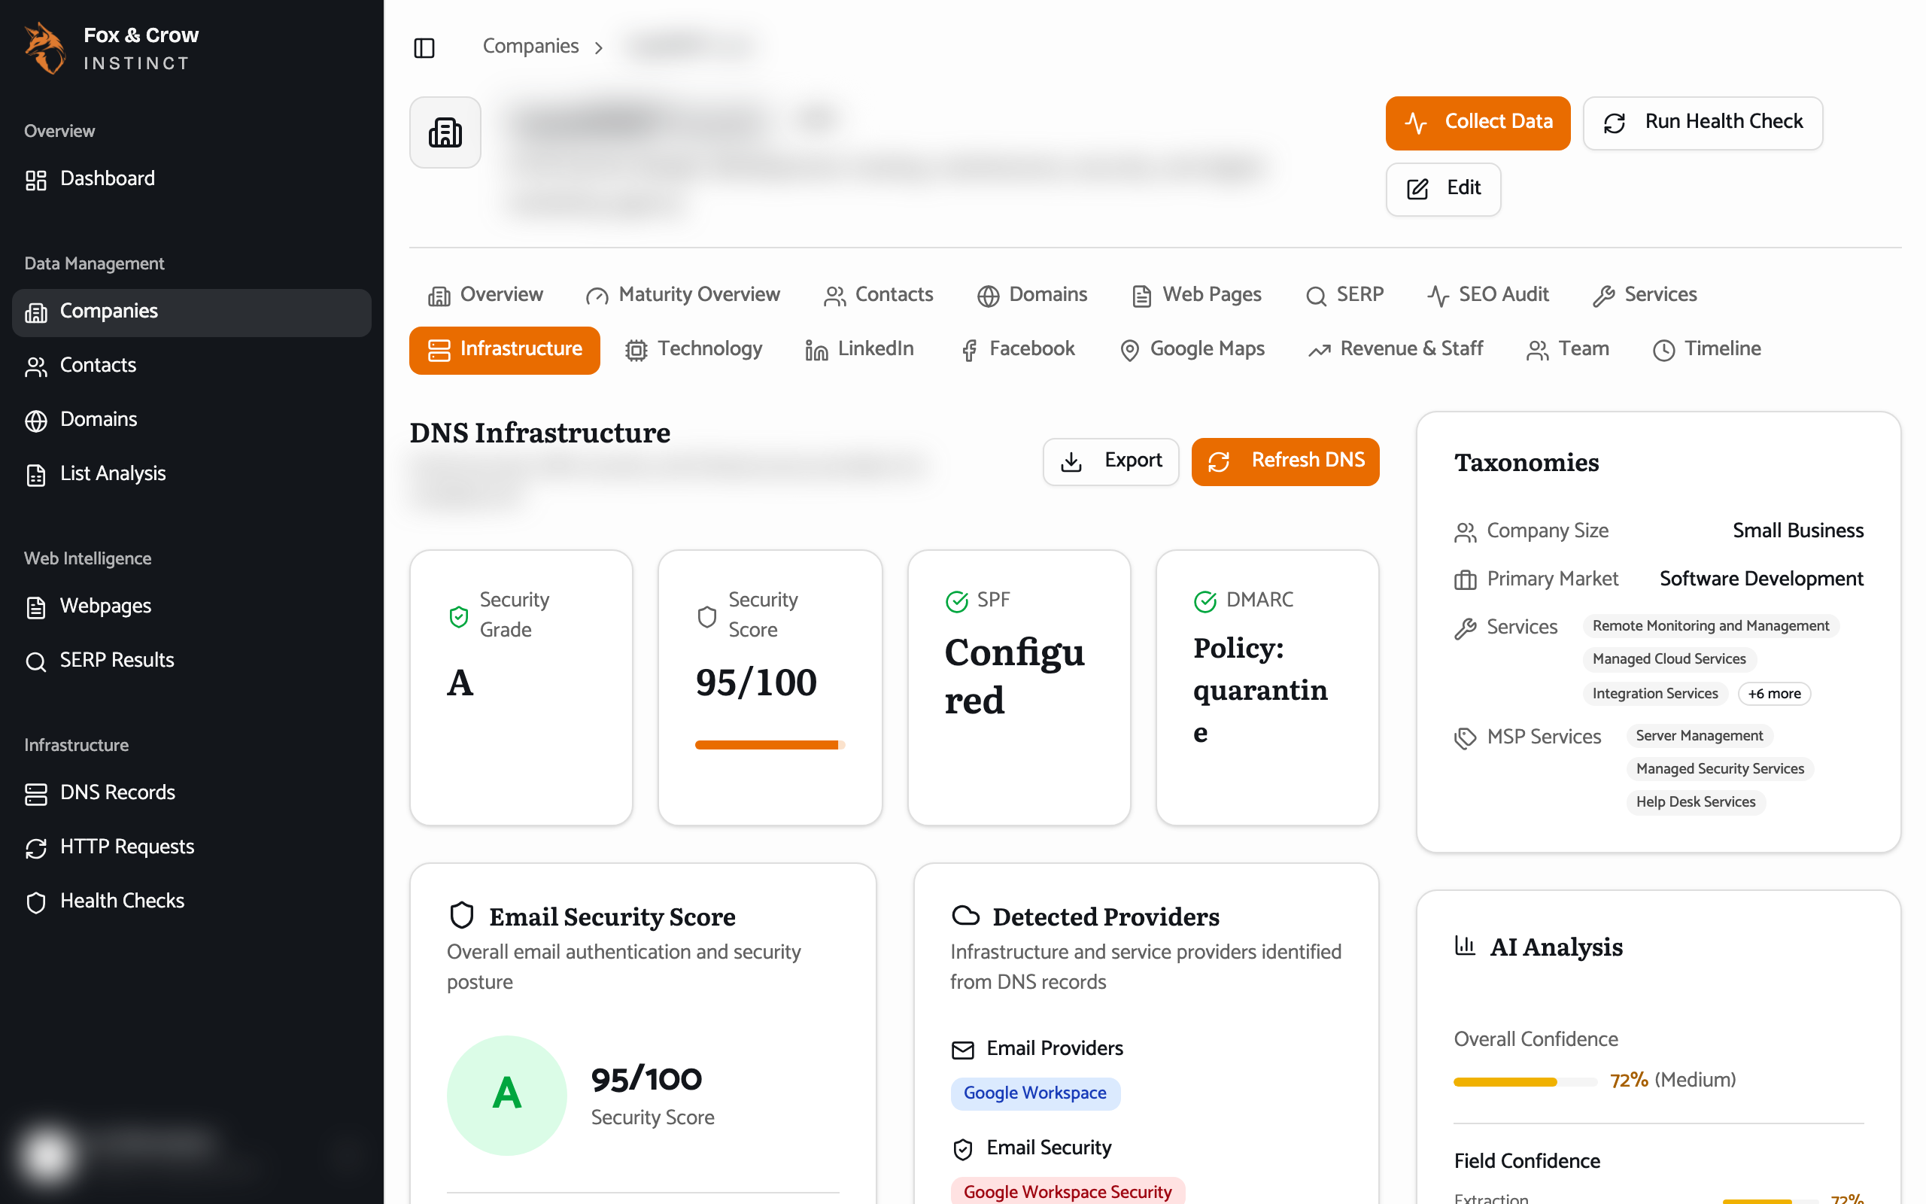Switch to the Services tab
This screenshot has height=1204, width=1926.
[x=1645, y=296]
